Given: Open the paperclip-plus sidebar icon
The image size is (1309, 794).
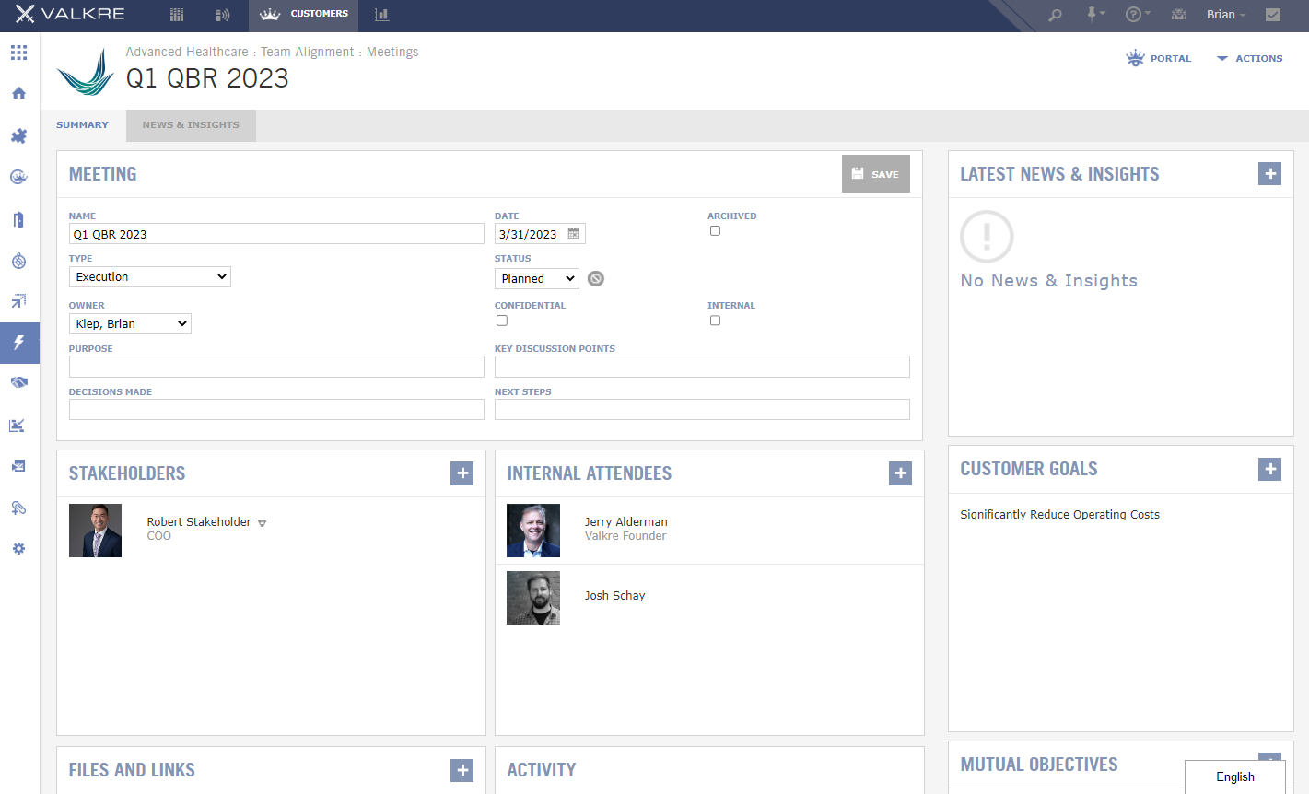Looking at the screenshot, I should click(x=18, y=508).
